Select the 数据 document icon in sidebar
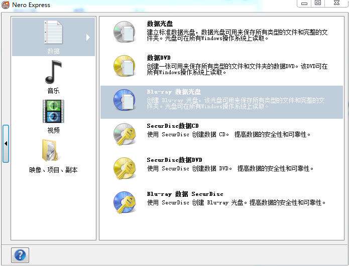This screenshot has height=266, width=349. (53, 33)
